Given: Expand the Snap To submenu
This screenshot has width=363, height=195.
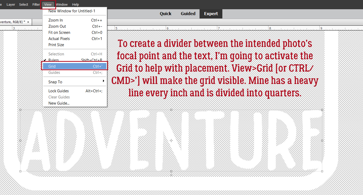Looking at the screenshot, I should pyautogui.click(x=75, y=82).
